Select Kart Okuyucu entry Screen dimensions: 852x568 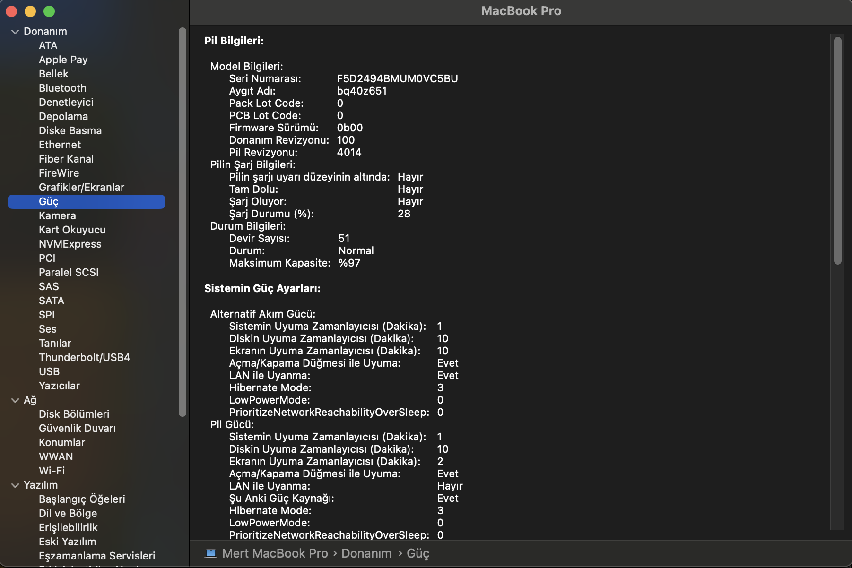pos(72,230)
